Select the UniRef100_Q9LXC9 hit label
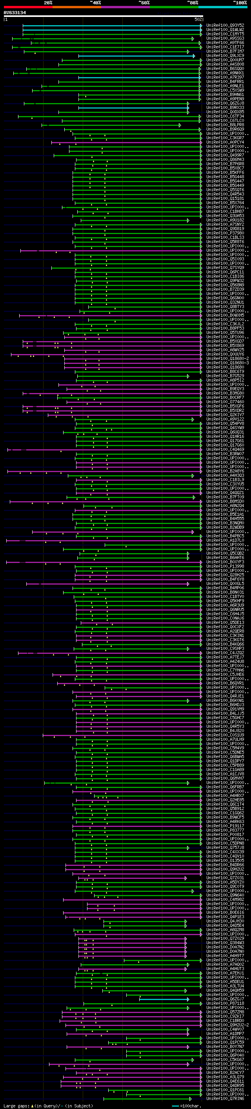Viewport: 251px width, 1109px height. [225, 55]
